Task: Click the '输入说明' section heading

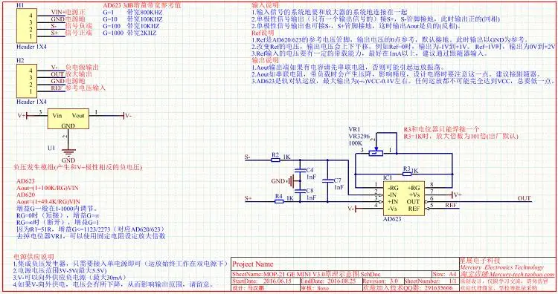Action: 265,5
